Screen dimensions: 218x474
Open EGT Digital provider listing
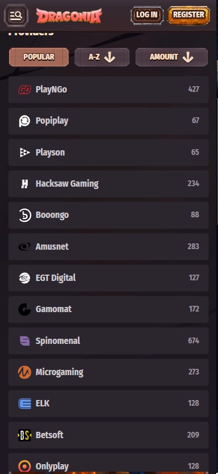click(108, 278)
